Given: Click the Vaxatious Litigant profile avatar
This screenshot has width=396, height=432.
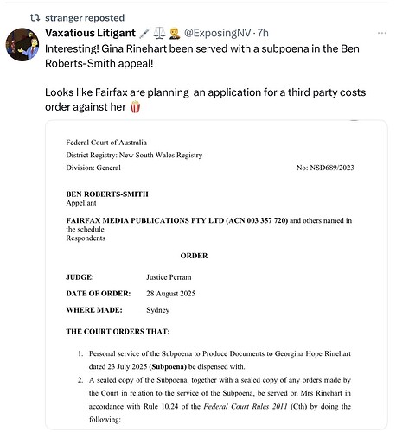Looking at the screenshot, I should 22,45.
